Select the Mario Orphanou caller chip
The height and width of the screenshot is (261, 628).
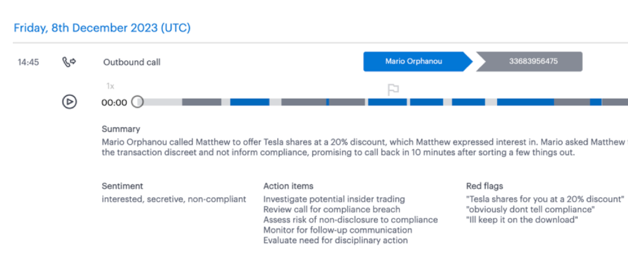click(415, 62)
